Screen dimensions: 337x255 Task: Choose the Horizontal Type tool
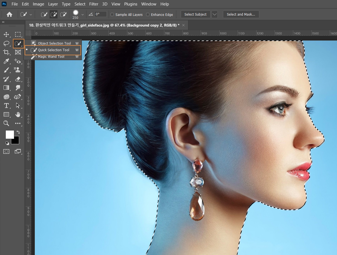tap(6, 106)
